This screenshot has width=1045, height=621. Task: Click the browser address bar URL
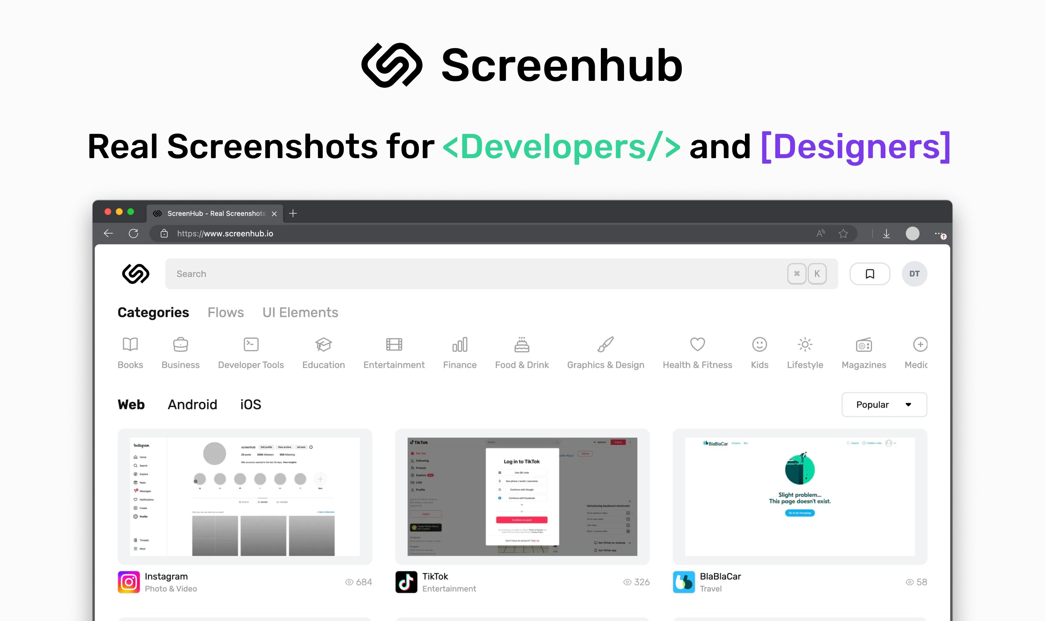point(225,234)
